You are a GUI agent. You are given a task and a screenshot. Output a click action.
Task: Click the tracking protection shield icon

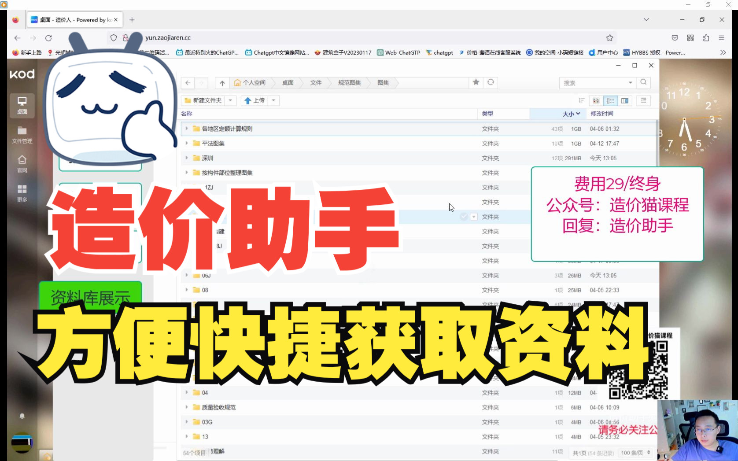[114, 38]
